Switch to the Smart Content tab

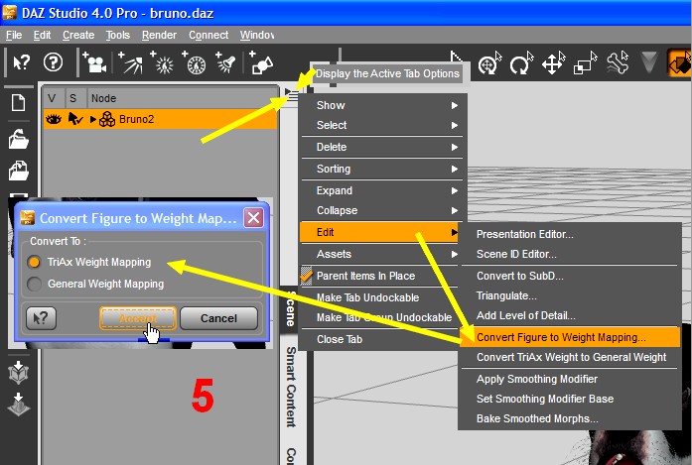pyautogui.click(x=290, y=387)
